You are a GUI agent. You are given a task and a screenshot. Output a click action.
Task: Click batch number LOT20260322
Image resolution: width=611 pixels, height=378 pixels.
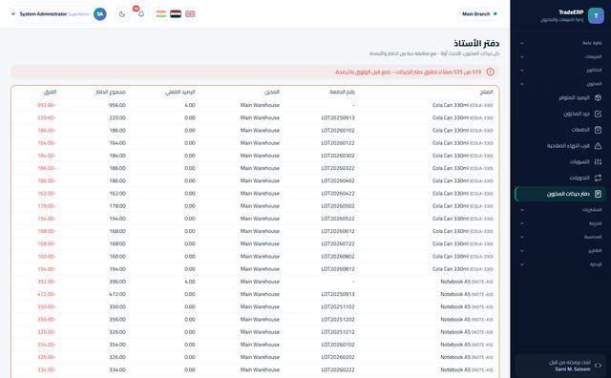pyautogui.click(x=338, y=168)
